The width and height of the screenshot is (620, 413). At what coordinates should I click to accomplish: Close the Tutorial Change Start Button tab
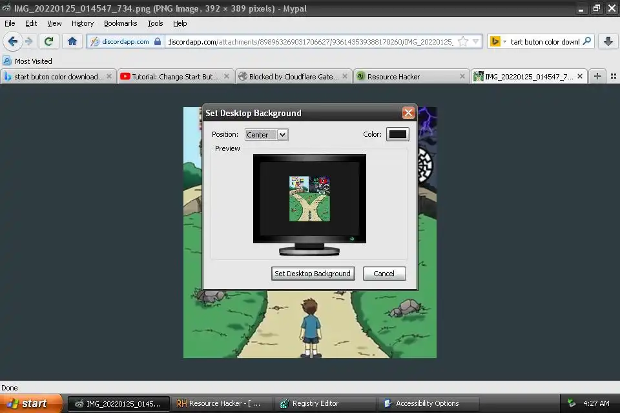(x=227, y=76)
